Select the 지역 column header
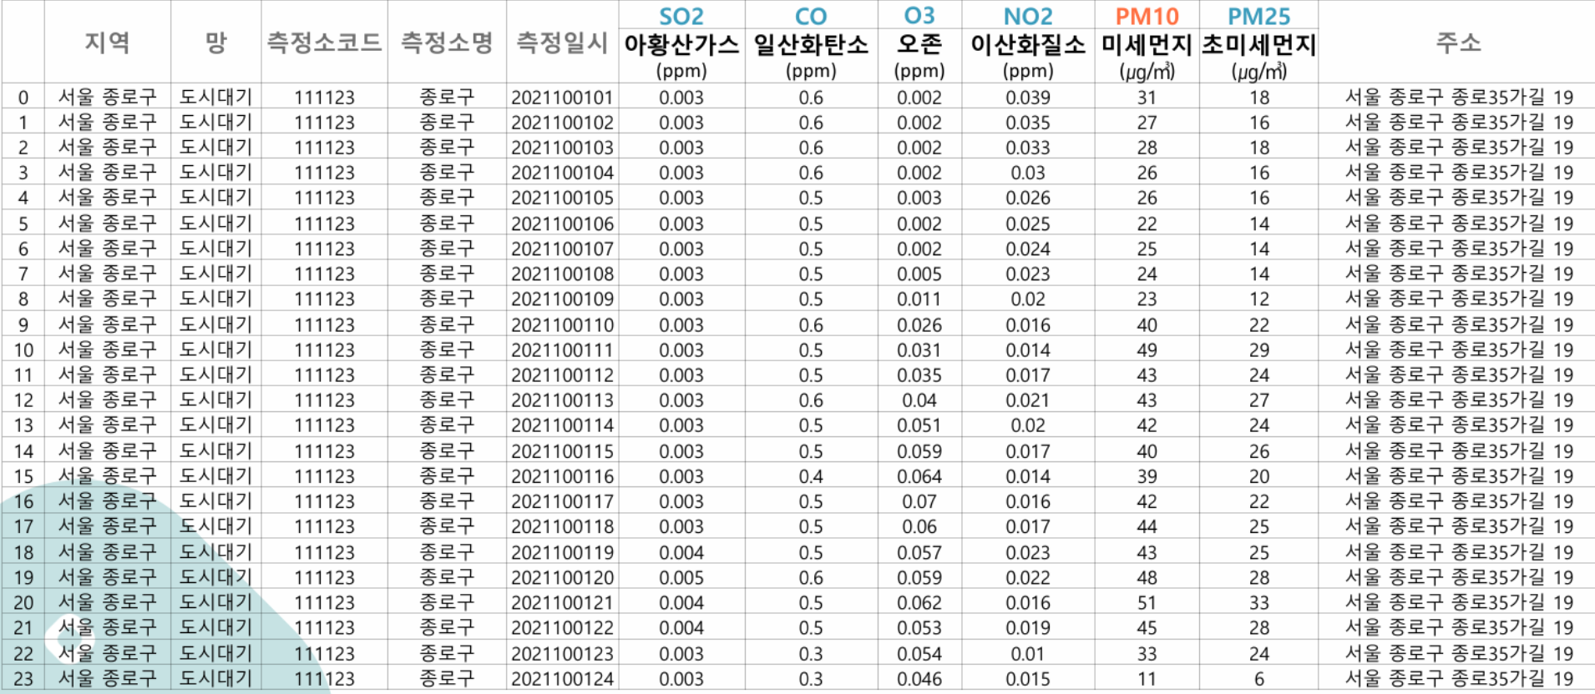Screen dimensions: 1595x694 [x=107, y=43]
